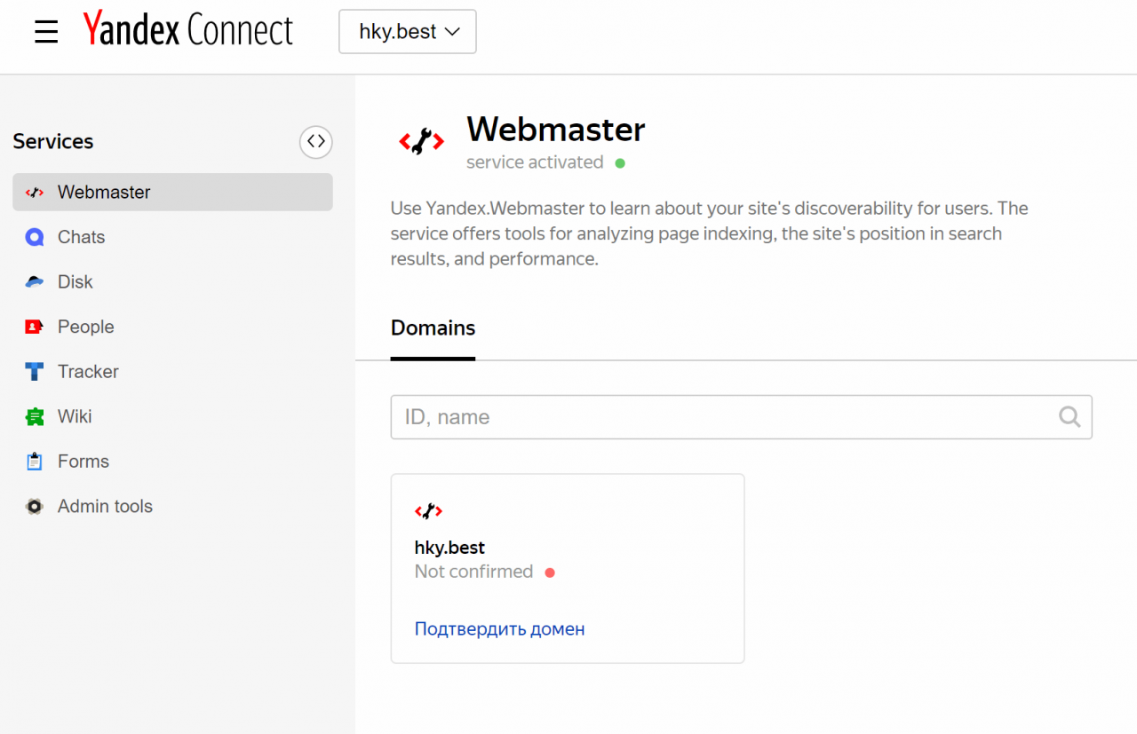The height and width of the screenshot is (734, 1137).
Task: Open the Tracker service
Action: (x=88, y=372)
